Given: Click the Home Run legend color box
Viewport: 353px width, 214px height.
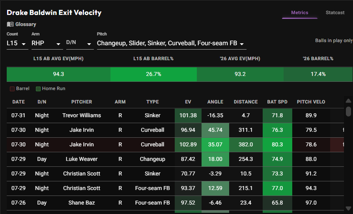Looking at the screenshot, I should click(x=38, y=89).
